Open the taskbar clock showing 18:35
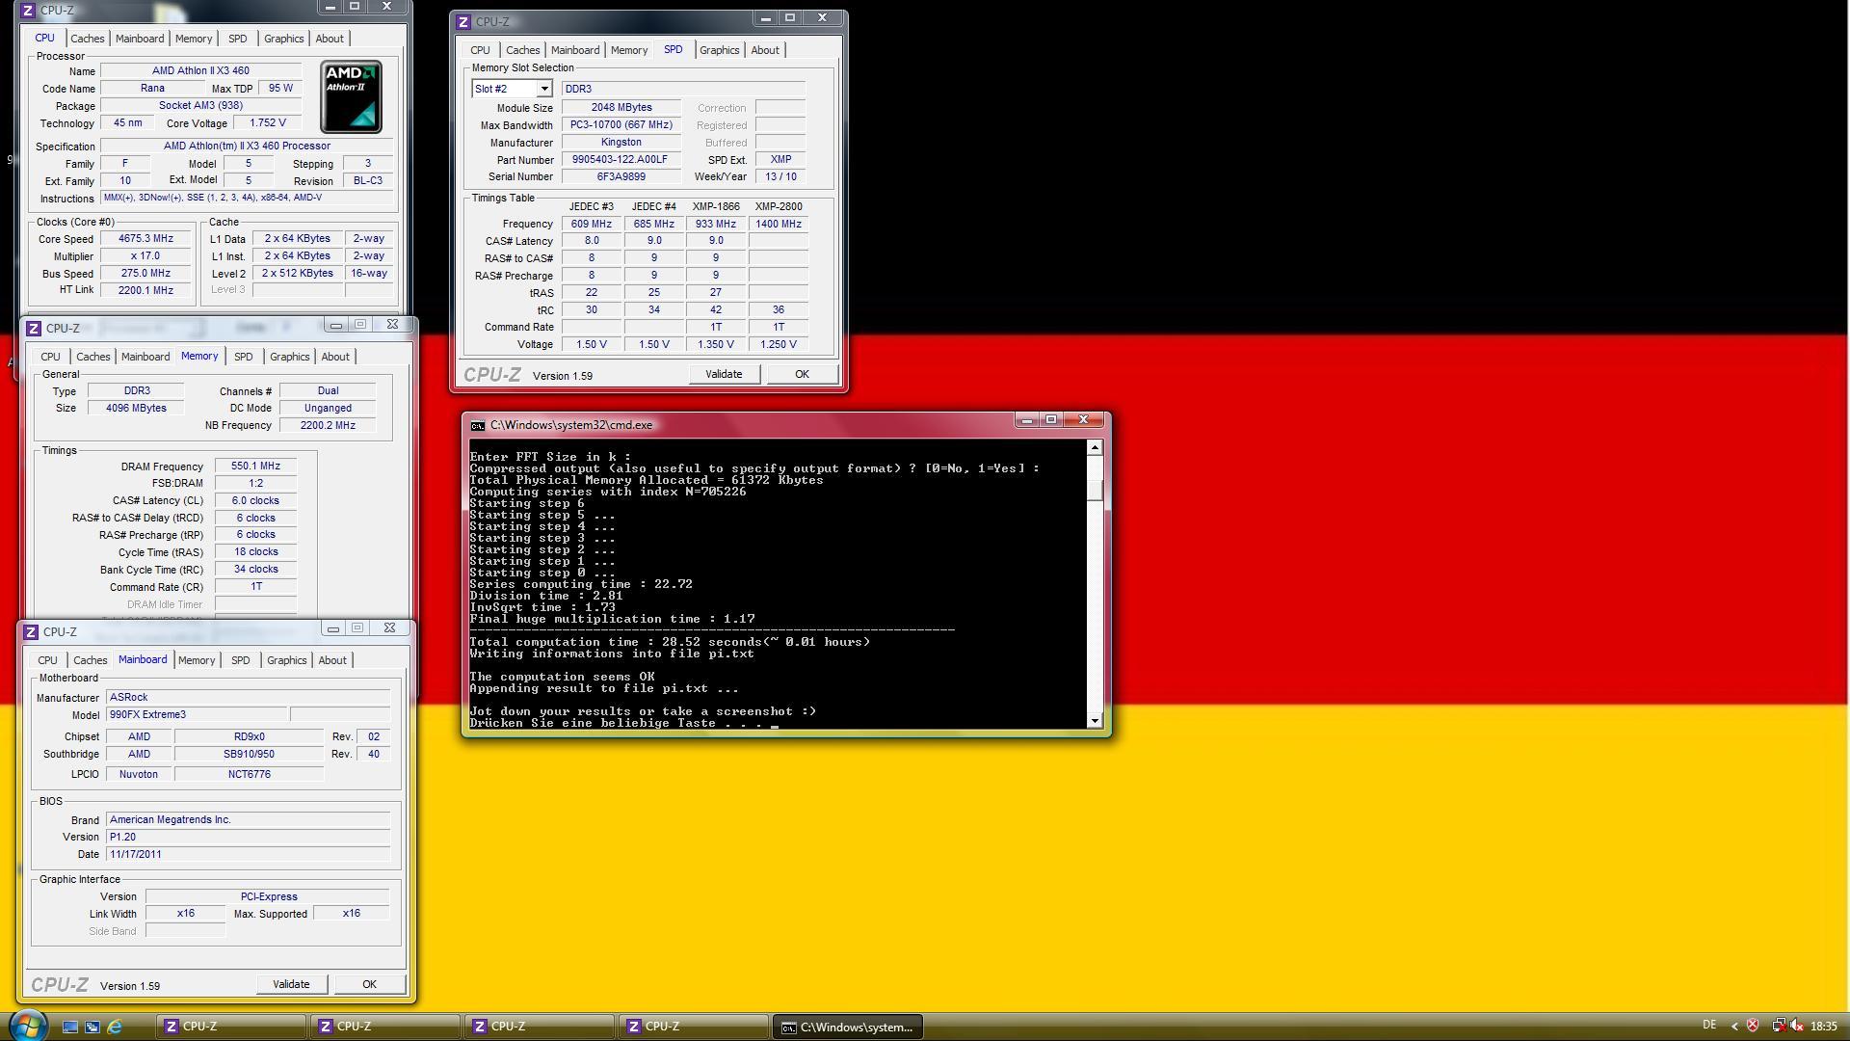Image resolution: width=1850 pixels, height=1041 pixels. coord(1823,1027)
